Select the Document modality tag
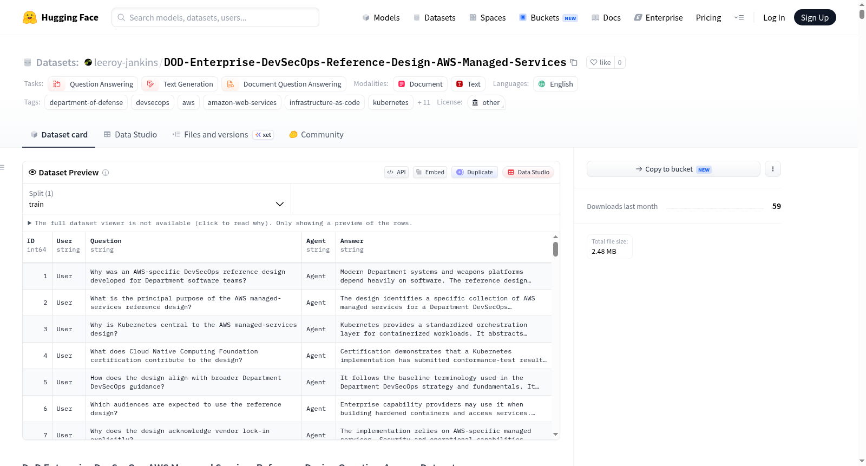 click(421, 84)
